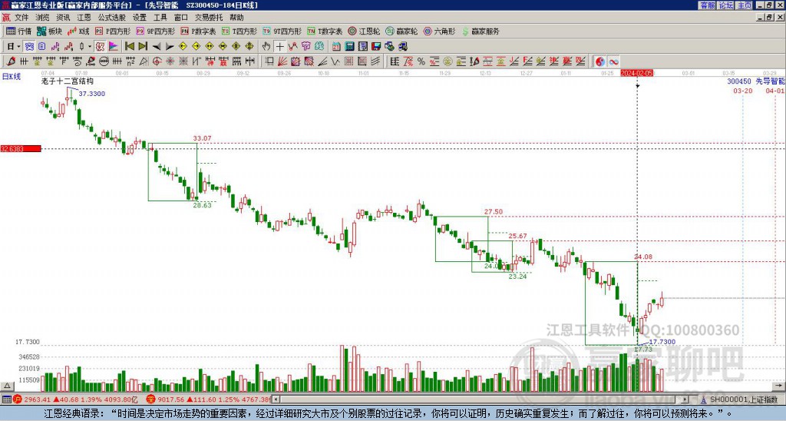Viewport: 786px width, 421px height.
Task: Click the 日K线 chart label
Action: (12, 77)
